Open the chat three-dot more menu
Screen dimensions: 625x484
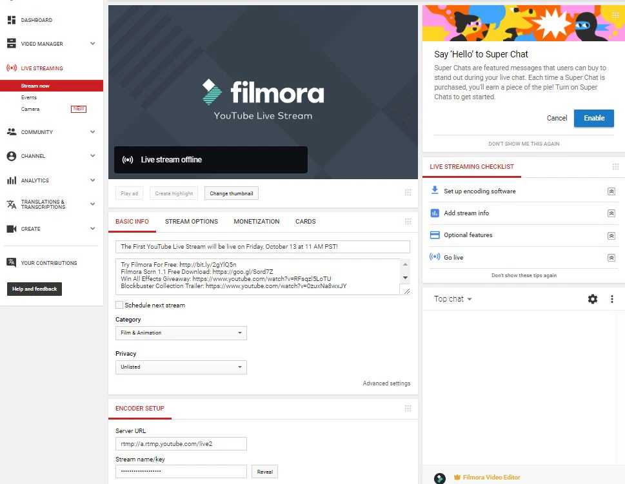click(x=612, y=299)
